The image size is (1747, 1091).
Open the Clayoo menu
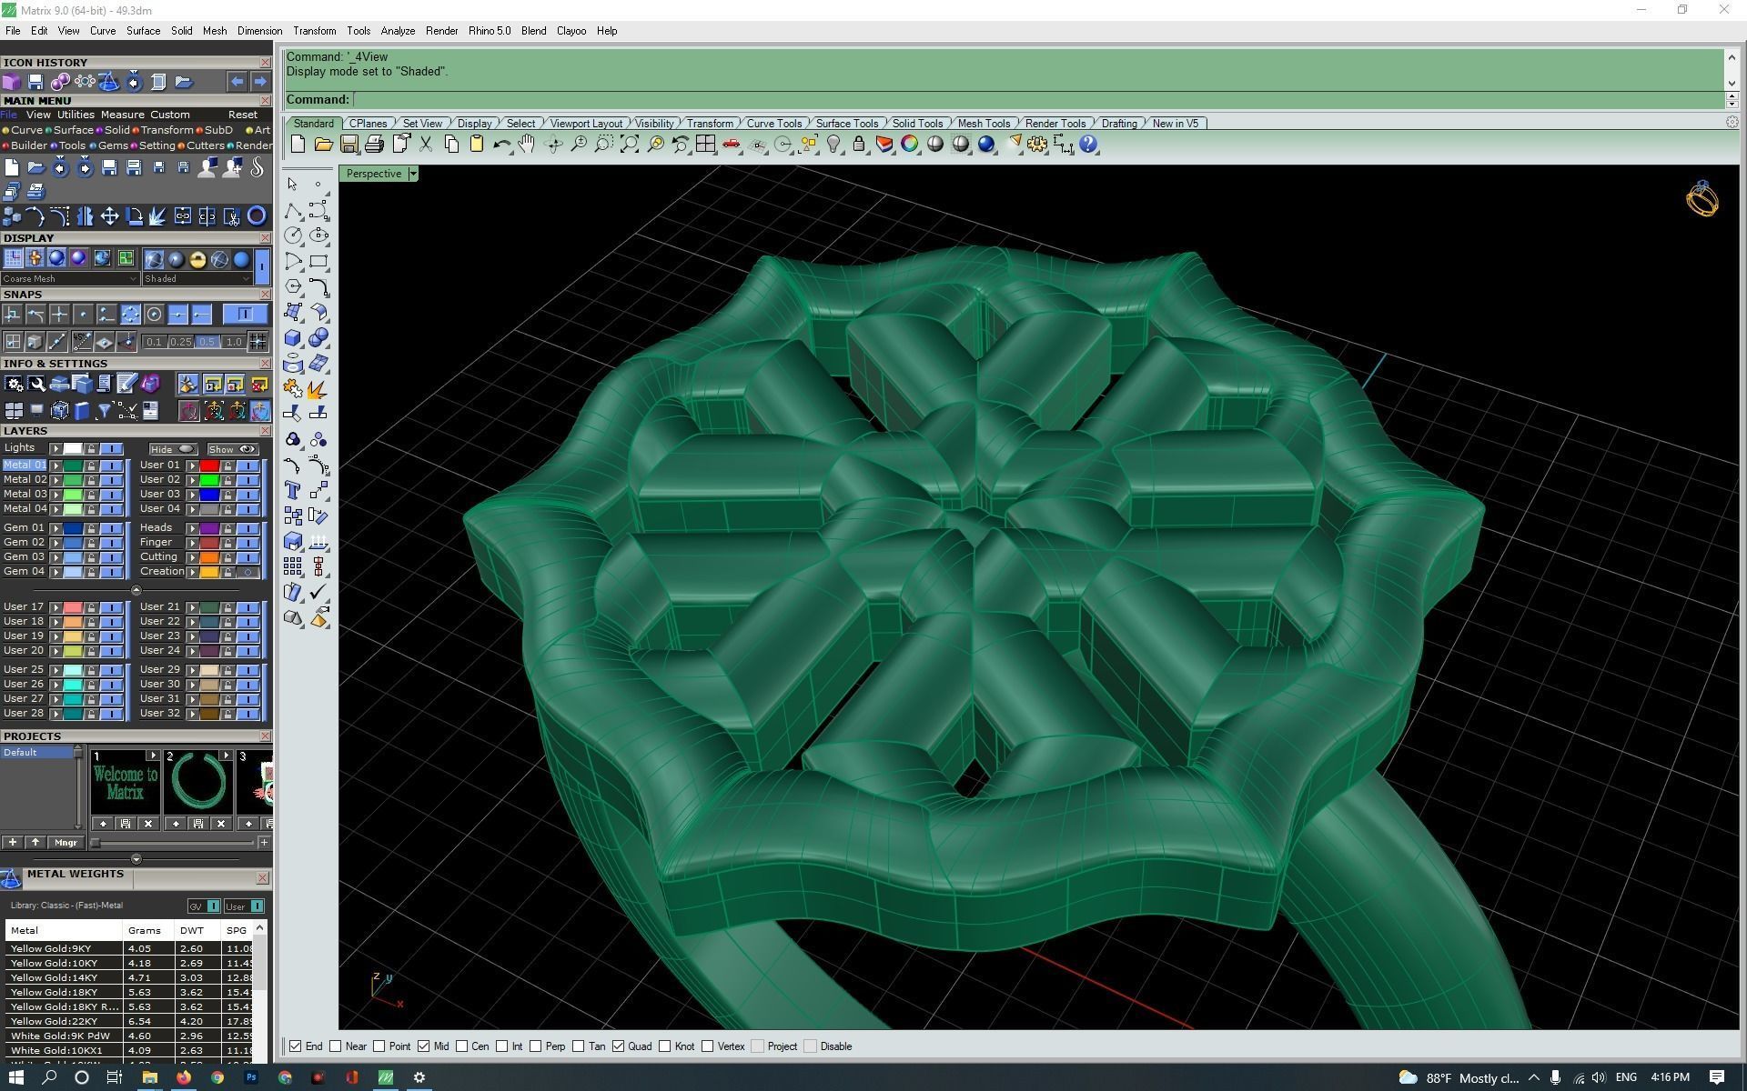571,31
